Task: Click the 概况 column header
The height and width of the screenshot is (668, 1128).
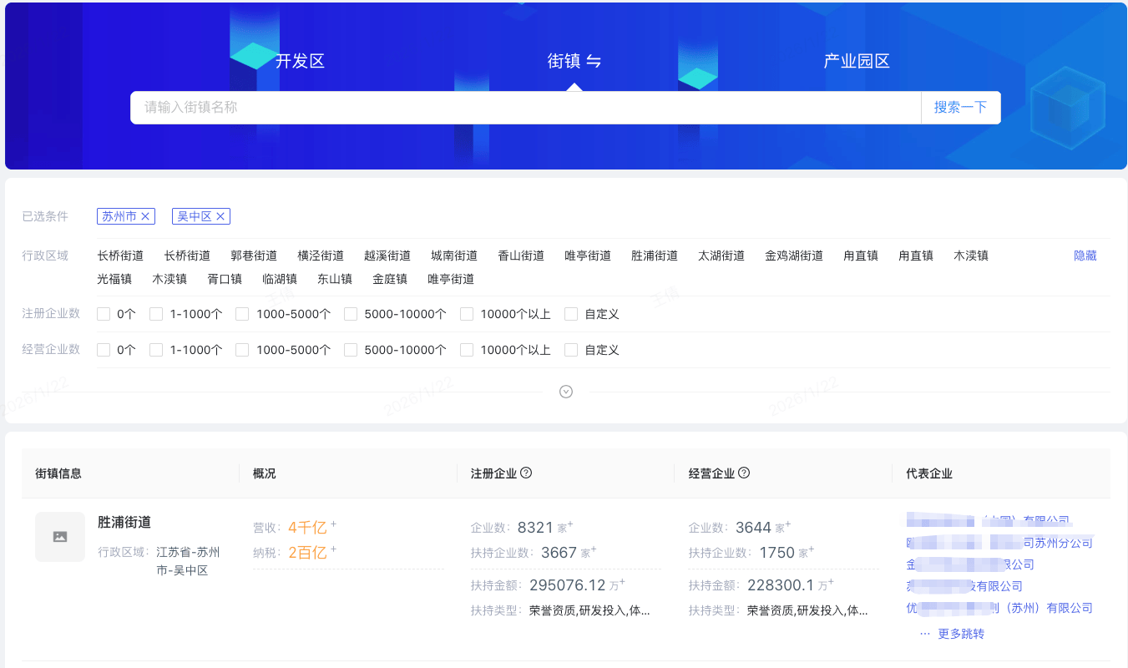Action: coord(264,473)
